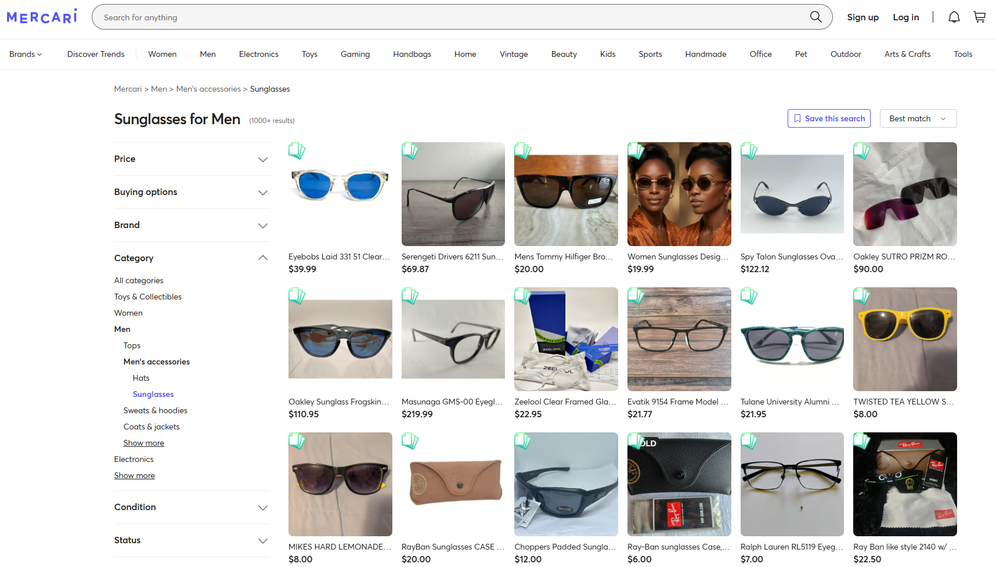Click badge icon on Tommy Hilfiger listing
996x567 pixels.
tap(523, 151)
